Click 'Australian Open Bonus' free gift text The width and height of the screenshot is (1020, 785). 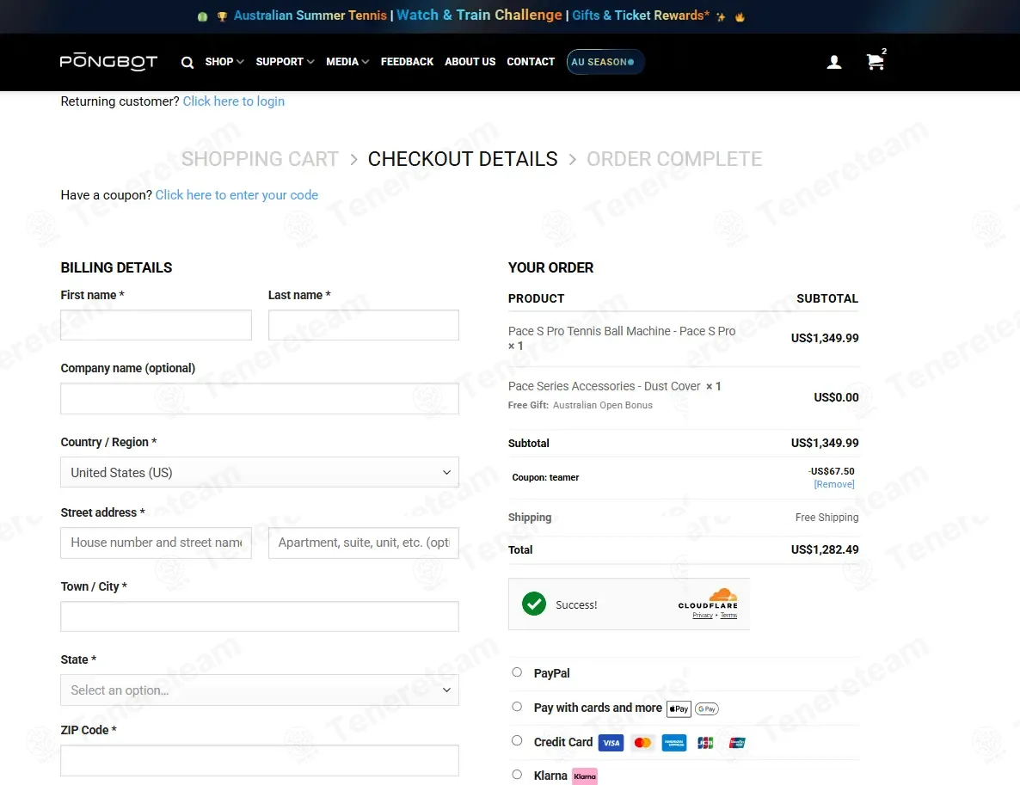[602, 405]
